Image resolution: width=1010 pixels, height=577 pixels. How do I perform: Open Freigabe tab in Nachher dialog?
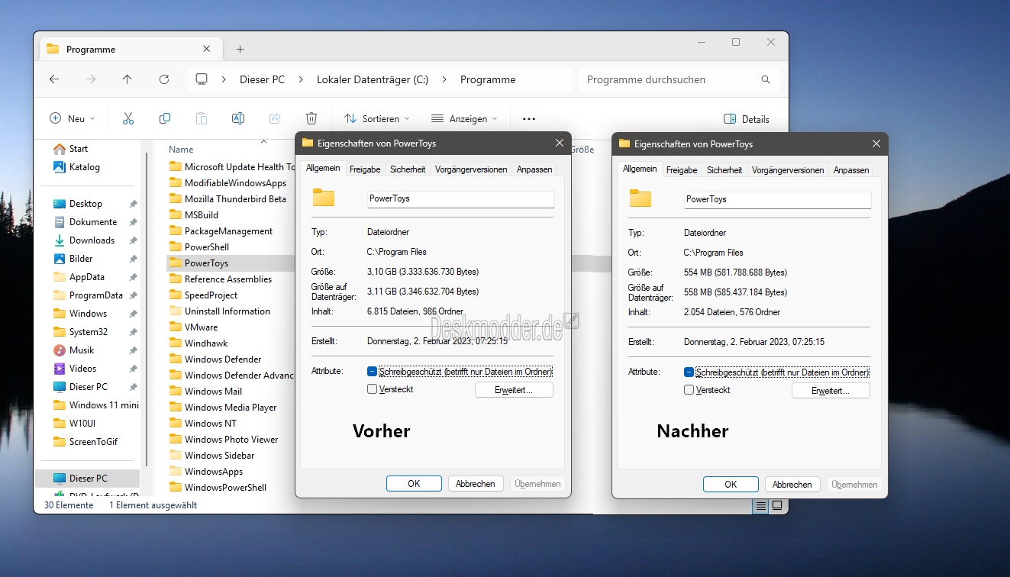point(682,170)
